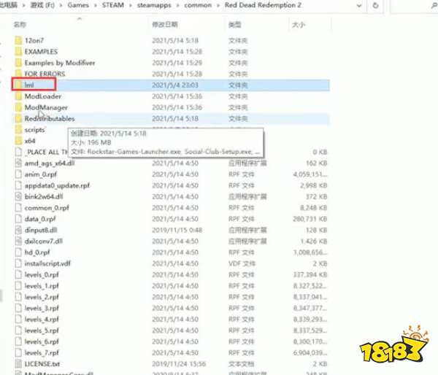Click the installscript.vdf file icon
The image size is (438, 375).
(x=18, y=263)
